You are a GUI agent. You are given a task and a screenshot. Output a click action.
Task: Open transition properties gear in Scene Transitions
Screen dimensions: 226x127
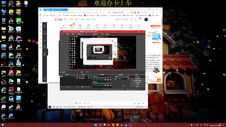[128, 77]
